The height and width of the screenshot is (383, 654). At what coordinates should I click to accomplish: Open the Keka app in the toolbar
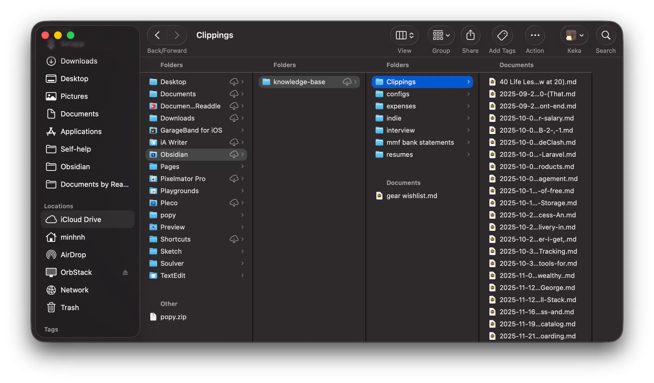click(571, 35)
